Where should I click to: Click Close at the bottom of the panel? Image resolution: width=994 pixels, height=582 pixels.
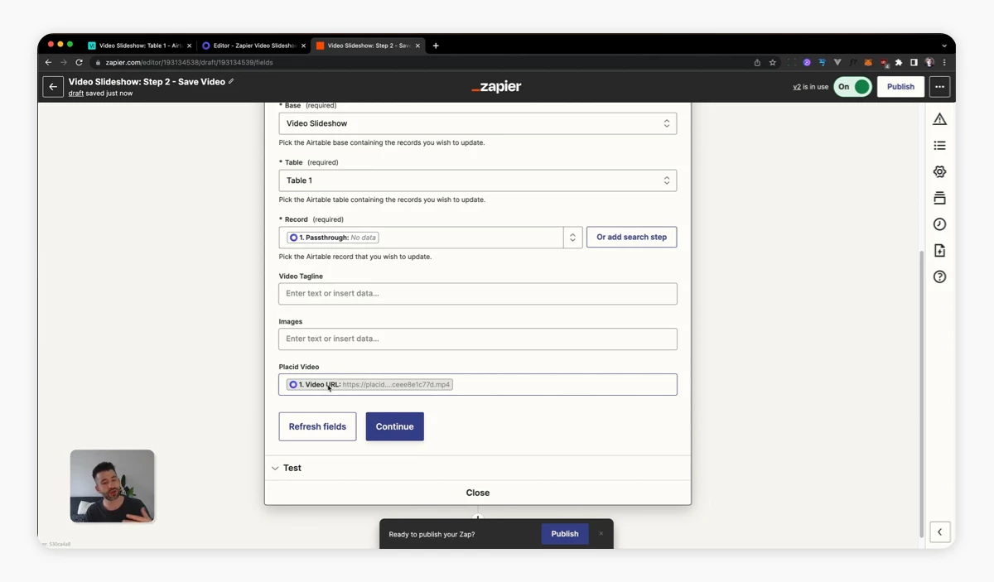[x=478, y=493]
